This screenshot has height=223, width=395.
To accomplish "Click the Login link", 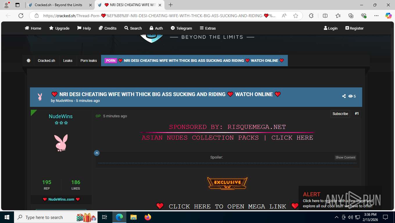I will pos(331,28).
